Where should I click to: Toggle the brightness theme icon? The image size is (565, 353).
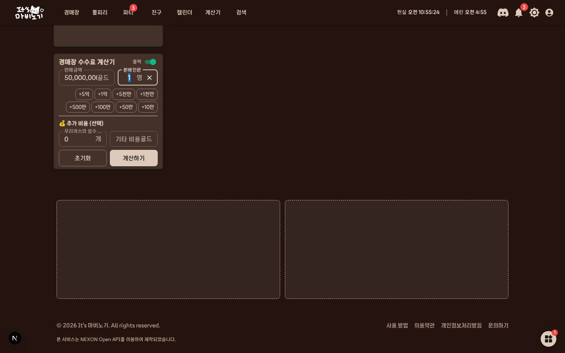coord(534,13)
